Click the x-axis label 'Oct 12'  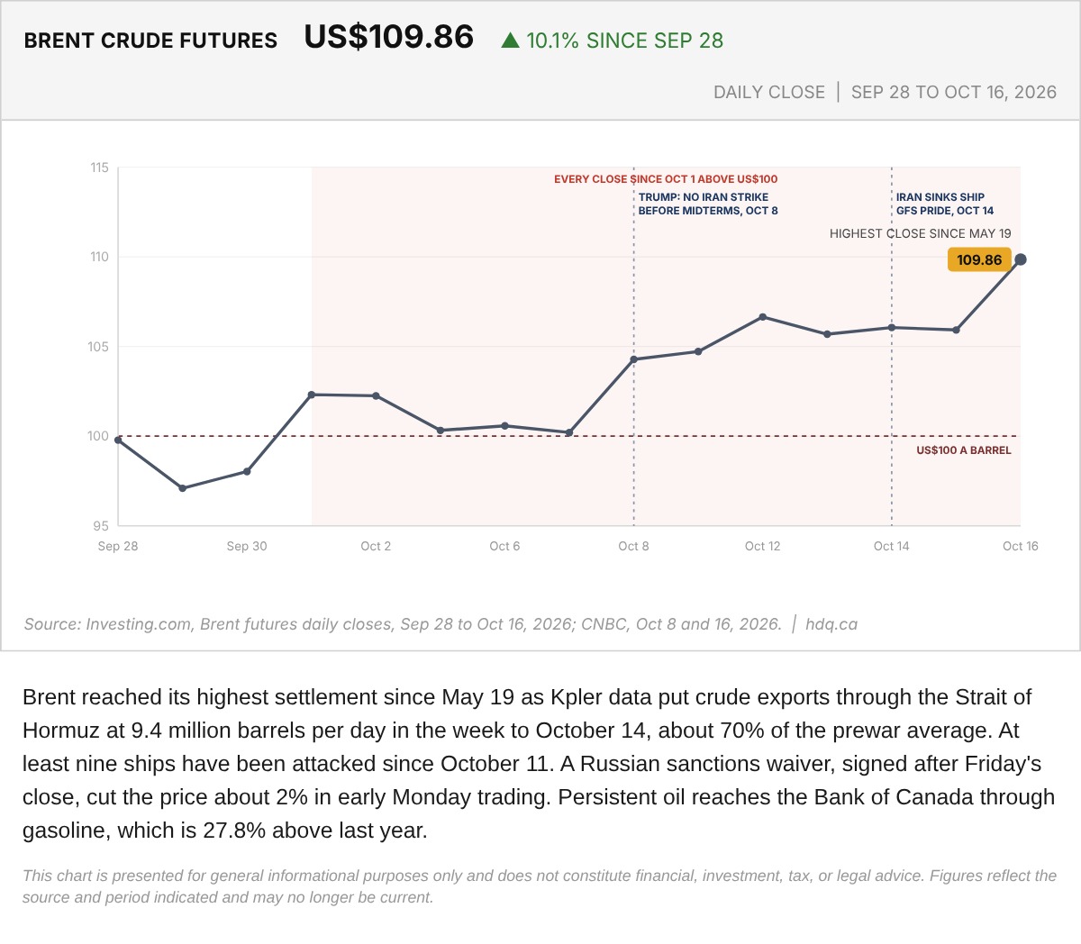[x=763, y=546]
